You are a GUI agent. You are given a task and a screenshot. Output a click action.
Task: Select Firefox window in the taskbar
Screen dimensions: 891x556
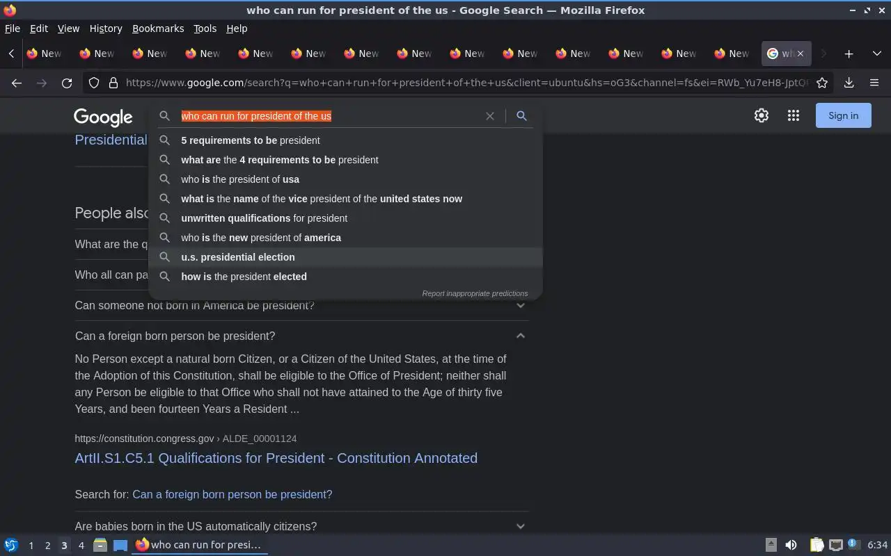[x=200, y=545]
